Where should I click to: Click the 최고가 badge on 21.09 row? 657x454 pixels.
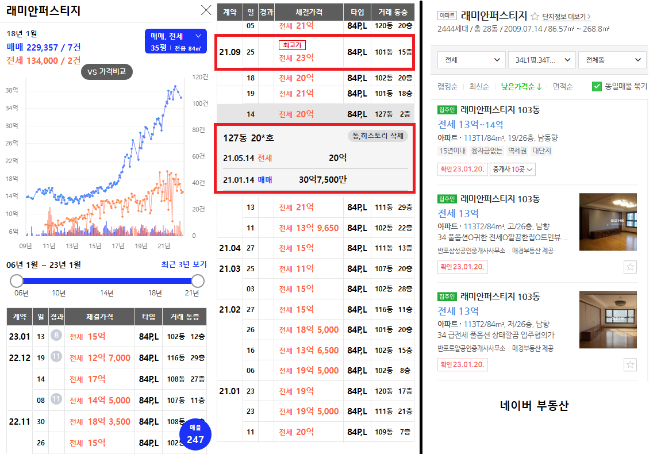point(292,45)
